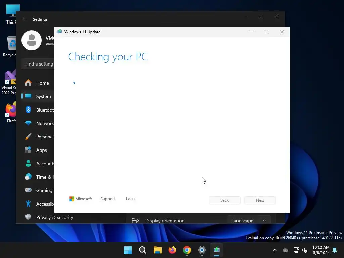Open File Explorer from taskbar

tap(157, 250)
